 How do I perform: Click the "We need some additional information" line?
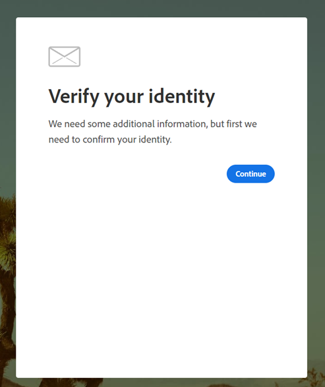click(x=152, y=124)
